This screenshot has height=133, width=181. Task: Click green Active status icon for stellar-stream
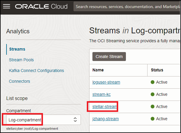click(x=153, y=107)
